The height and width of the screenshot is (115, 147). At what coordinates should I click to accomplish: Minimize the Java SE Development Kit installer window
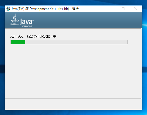[111, 9]
